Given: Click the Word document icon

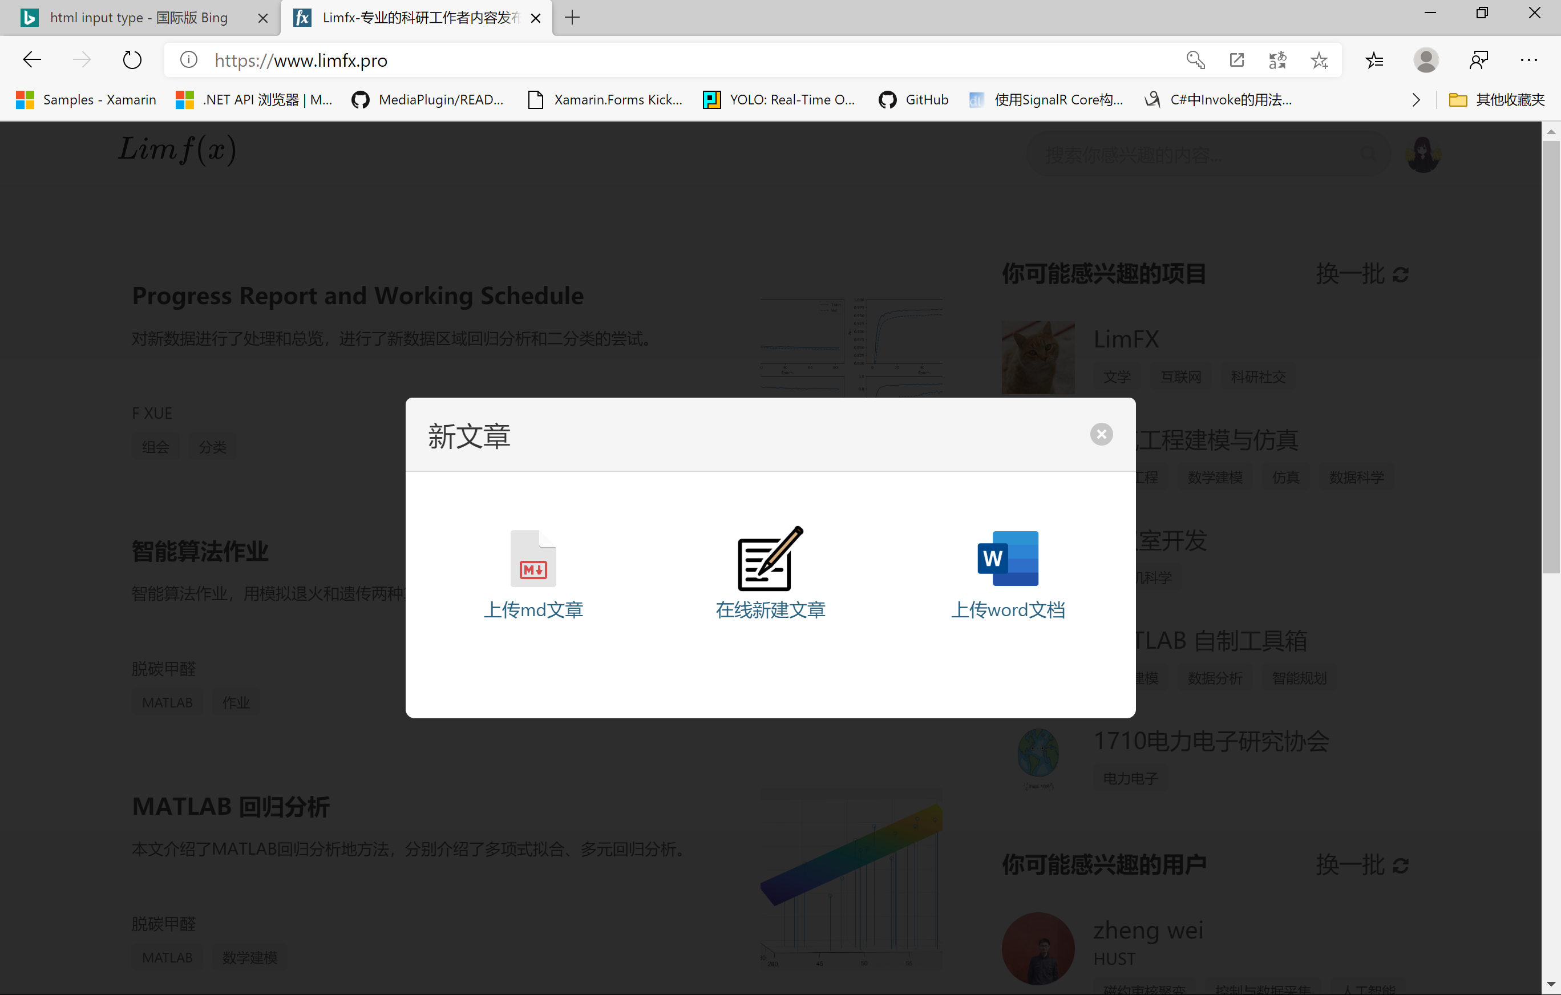Looking at the screenshot, I should coord(1008,558).
